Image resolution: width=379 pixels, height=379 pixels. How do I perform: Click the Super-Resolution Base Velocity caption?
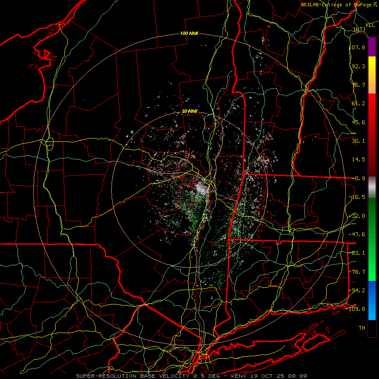click(191, 376)
